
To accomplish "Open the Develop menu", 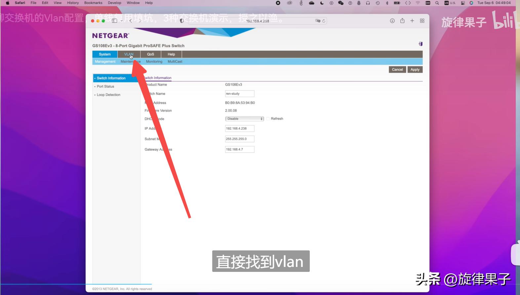I will [x=114, y=3].
